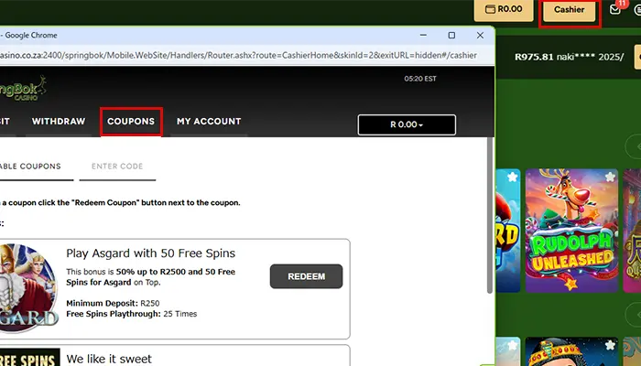This screenshot has width=641, height=366.
Task: Expand the R 0.00 balance dropdown
Action: pos(407,124)
